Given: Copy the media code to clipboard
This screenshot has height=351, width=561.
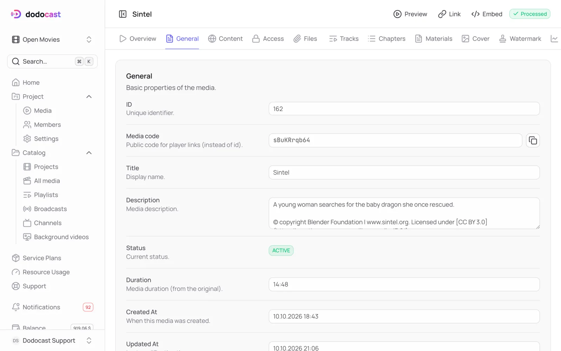Looking at the screenshot, I should coord(533,140).
